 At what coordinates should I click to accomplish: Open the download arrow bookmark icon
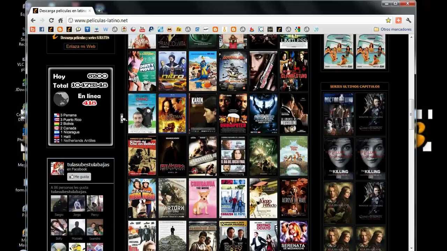click(96, 29)
